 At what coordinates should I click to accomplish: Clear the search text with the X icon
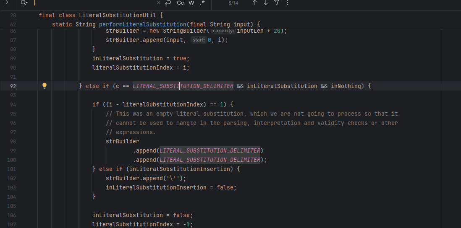(159, 3)
